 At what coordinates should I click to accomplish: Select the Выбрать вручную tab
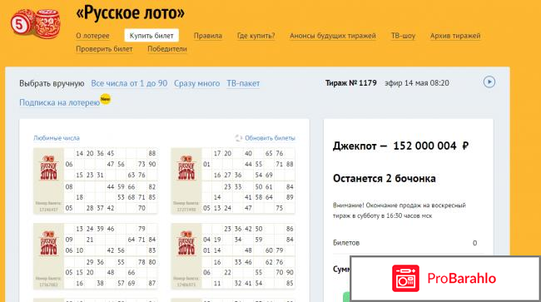(x=52, y=83)
